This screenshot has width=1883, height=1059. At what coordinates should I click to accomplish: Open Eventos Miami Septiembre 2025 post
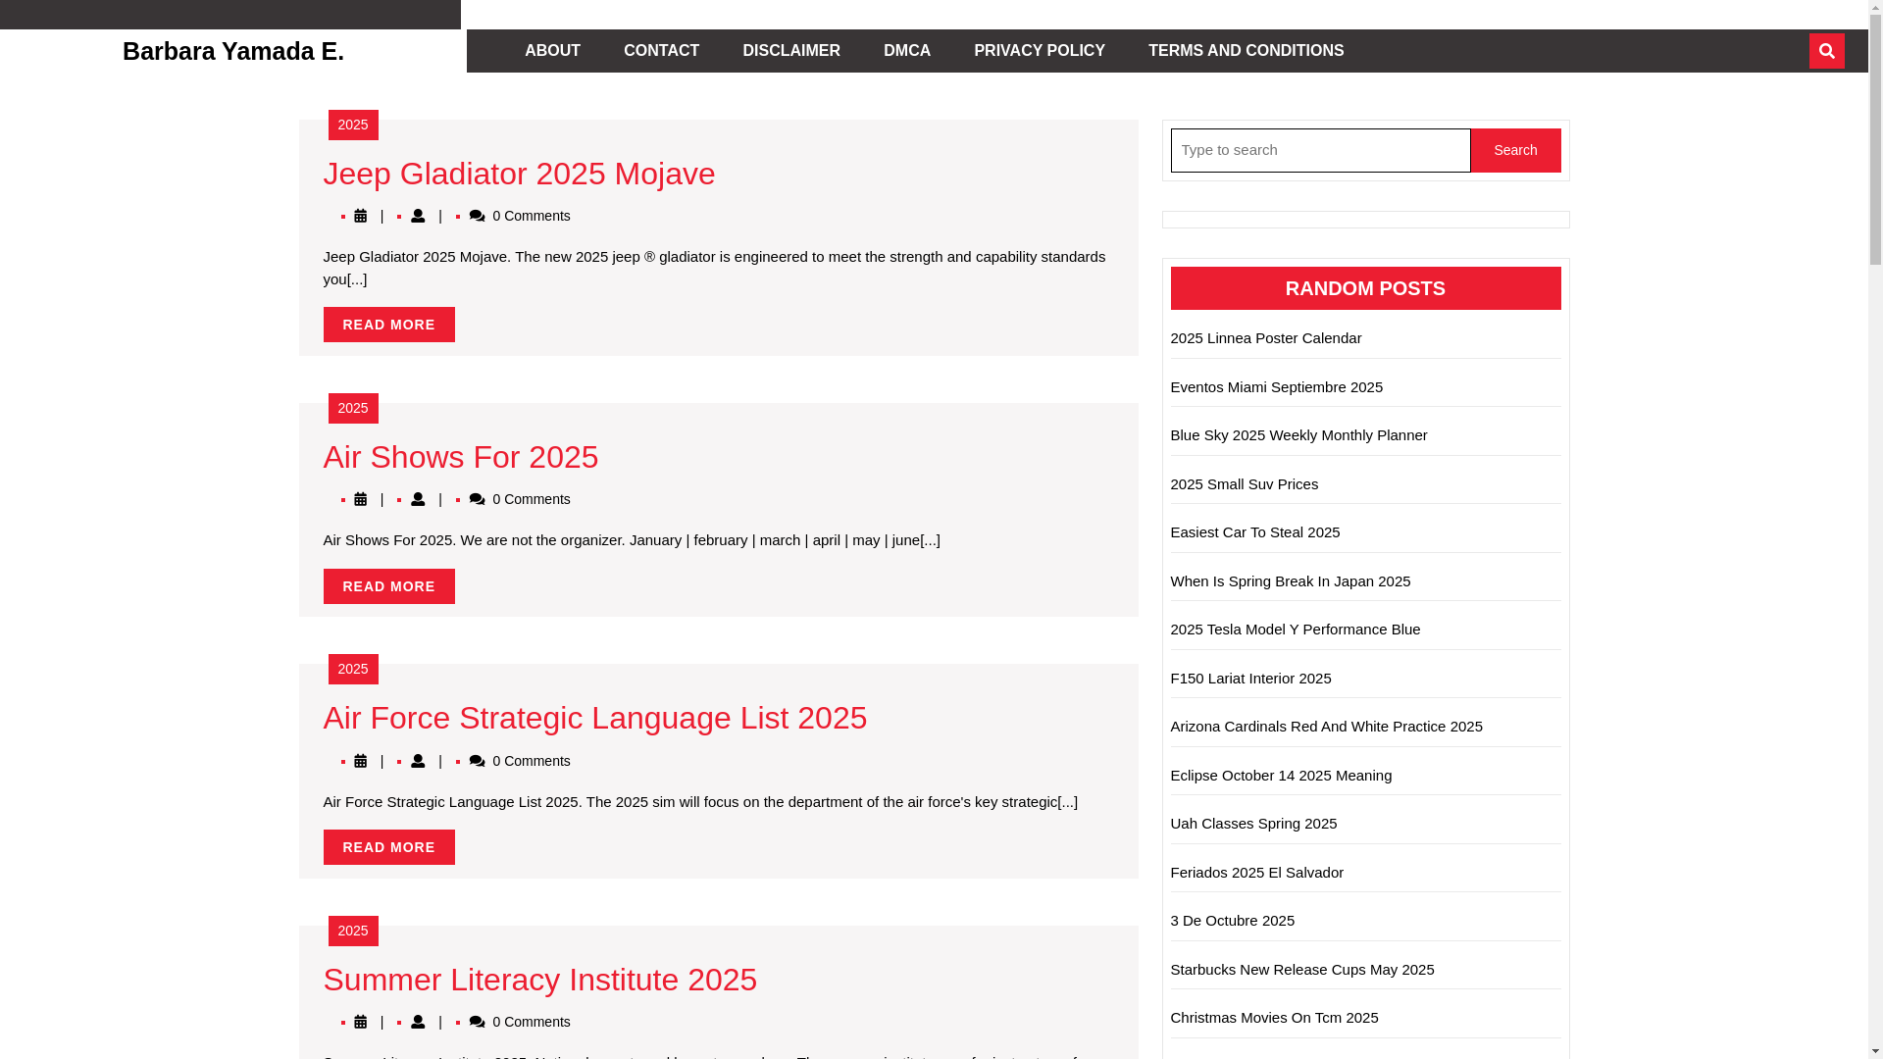(x=1277, y=386)
